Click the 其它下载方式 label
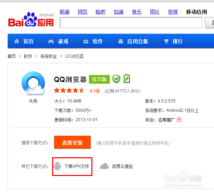The image size is (214, 193). (x=35, y=166)
